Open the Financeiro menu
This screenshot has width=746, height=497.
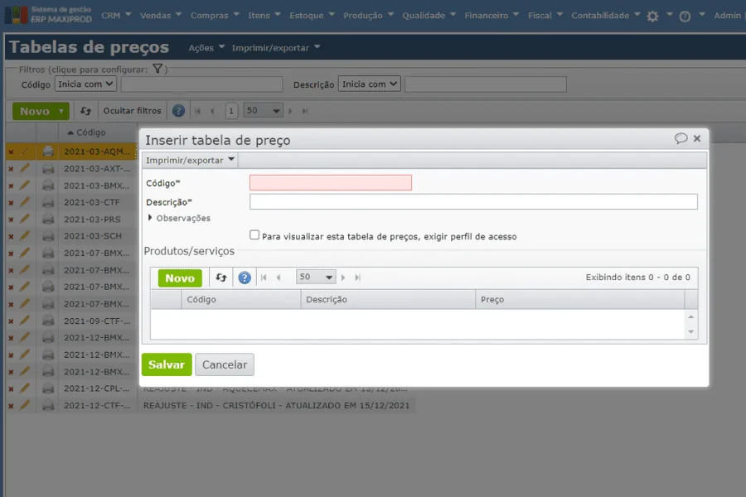[492, 15]
